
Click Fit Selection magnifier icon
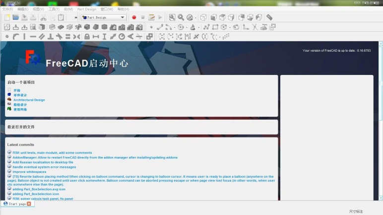coord(181,17)
